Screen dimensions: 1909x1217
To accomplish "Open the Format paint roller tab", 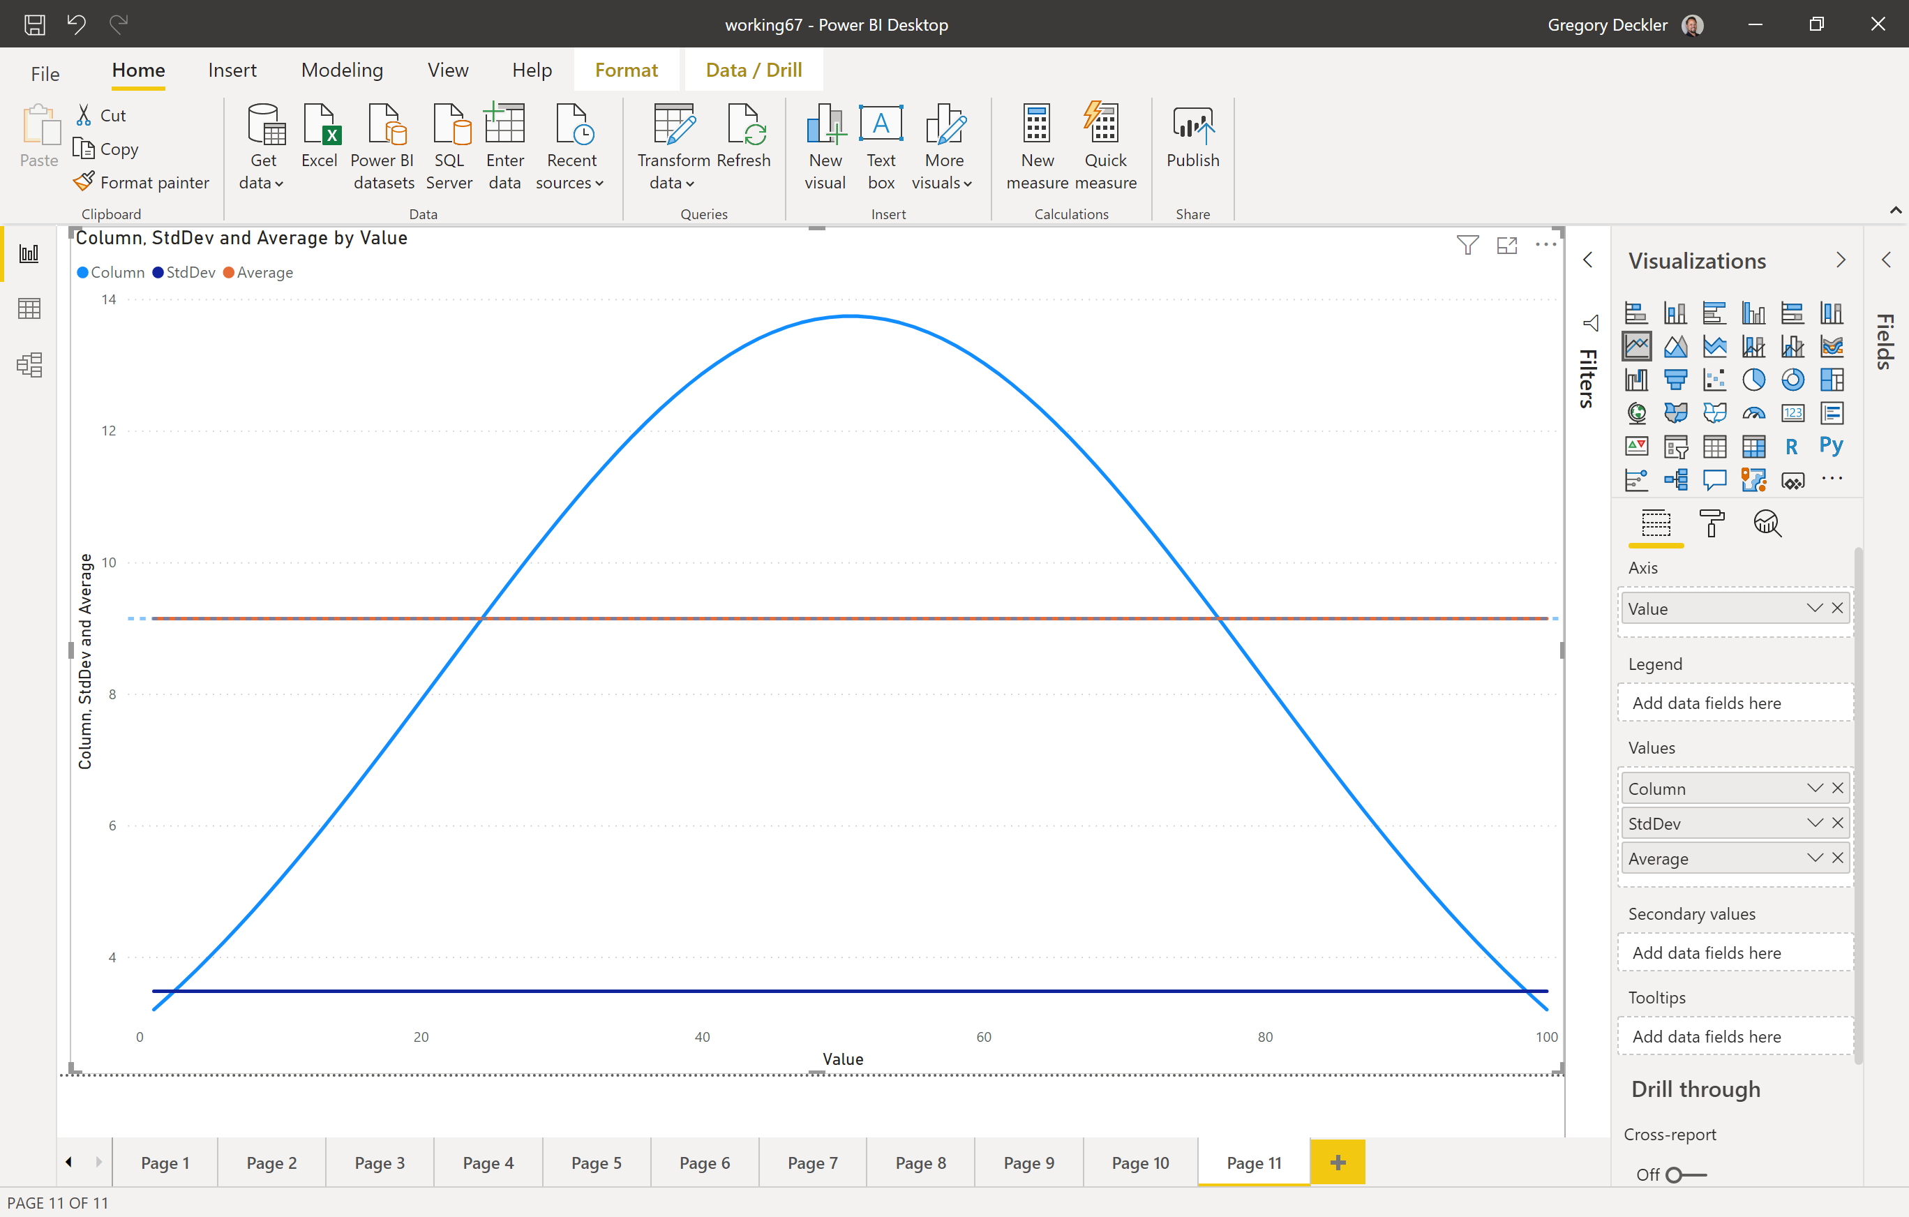I will click(x=1712, y=523).
